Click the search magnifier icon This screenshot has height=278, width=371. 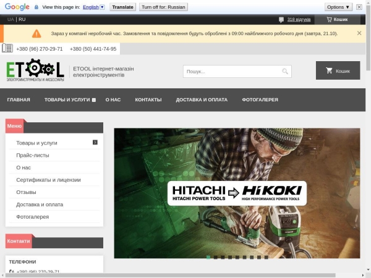pyautogui.click(x=285, y=71)
